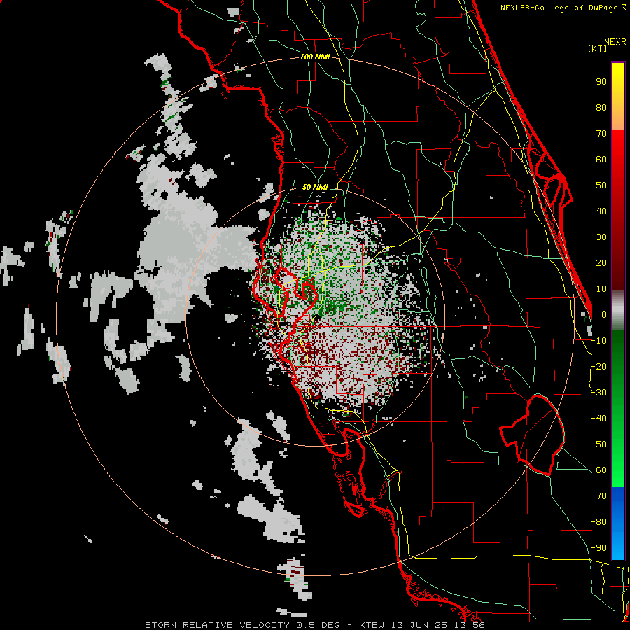Click the -30 scale value
This screenshot has width=630, height=630.
click(598, 393)
